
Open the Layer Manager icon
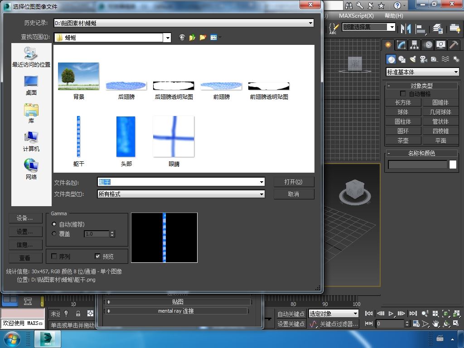(x=437, y=29)
